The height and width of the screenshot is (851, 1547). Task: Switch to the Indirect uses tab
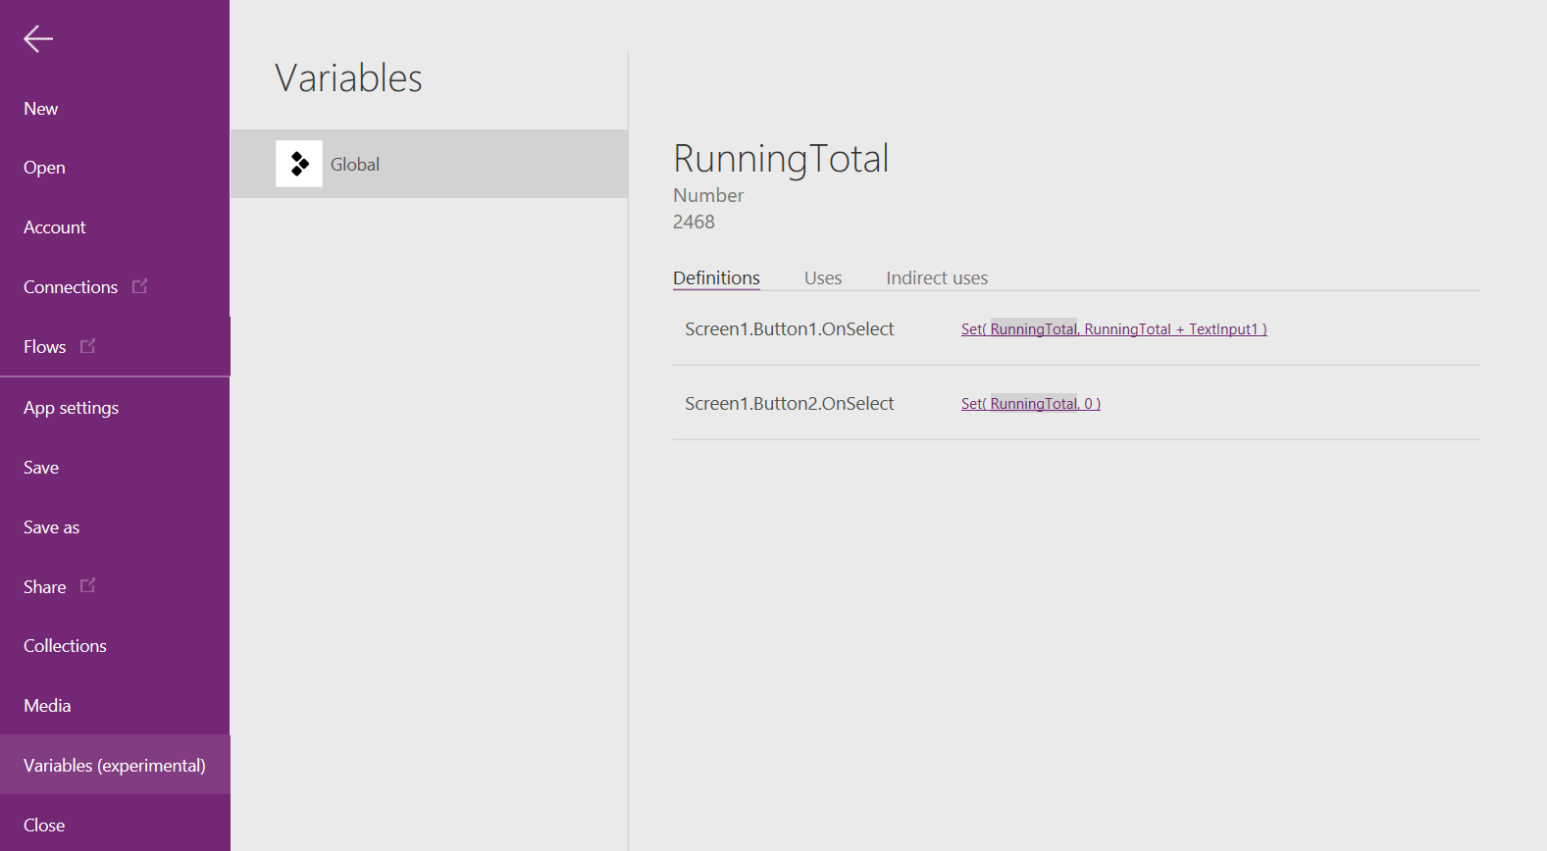(937, 277)
